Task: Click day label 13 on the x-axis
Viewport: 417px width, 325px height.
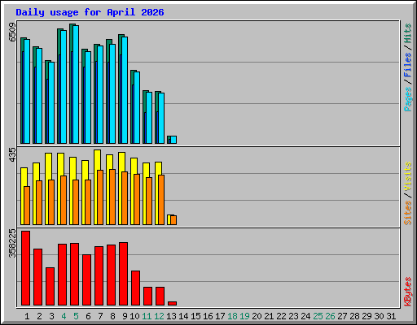Action: pyautogui.click(x=171, y=316)
